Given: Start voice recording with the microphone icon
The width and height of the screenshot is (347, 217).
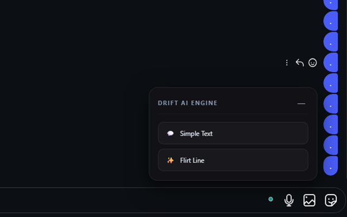Looking at the screenshot, I should point(289,200).
